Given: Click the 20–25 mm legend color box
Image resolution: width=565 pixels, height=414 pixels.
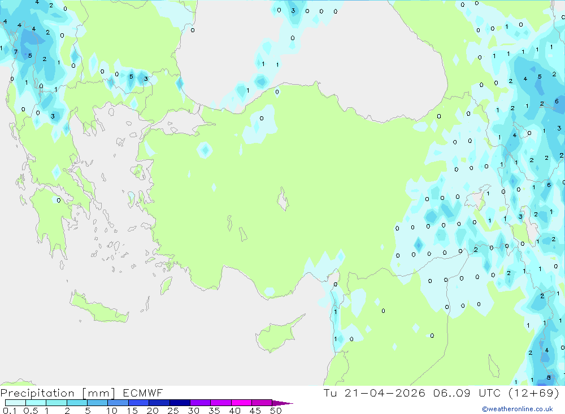Looking at the screenshot, I should 159,403.
